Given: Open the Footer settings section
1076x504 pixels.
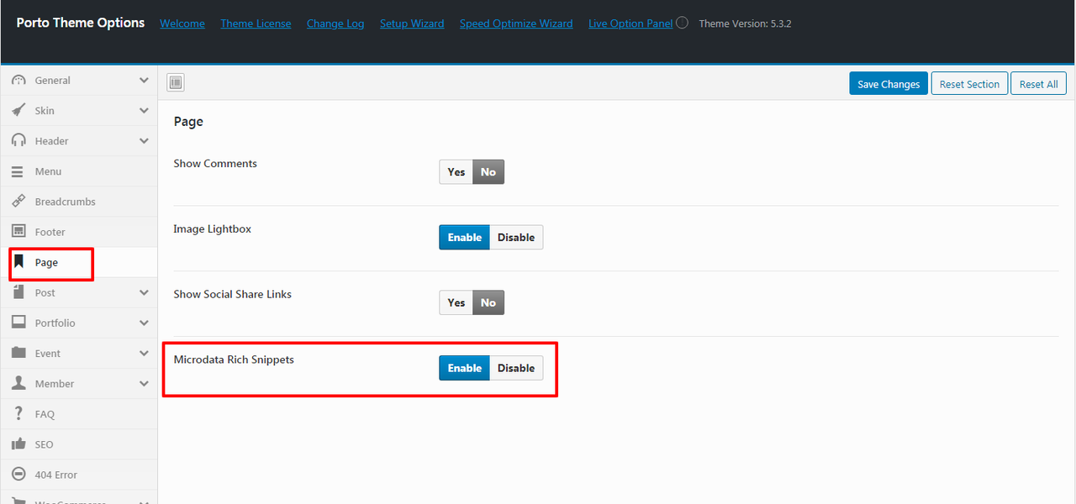Looking at the screenshot, I should tap(50, 233).
